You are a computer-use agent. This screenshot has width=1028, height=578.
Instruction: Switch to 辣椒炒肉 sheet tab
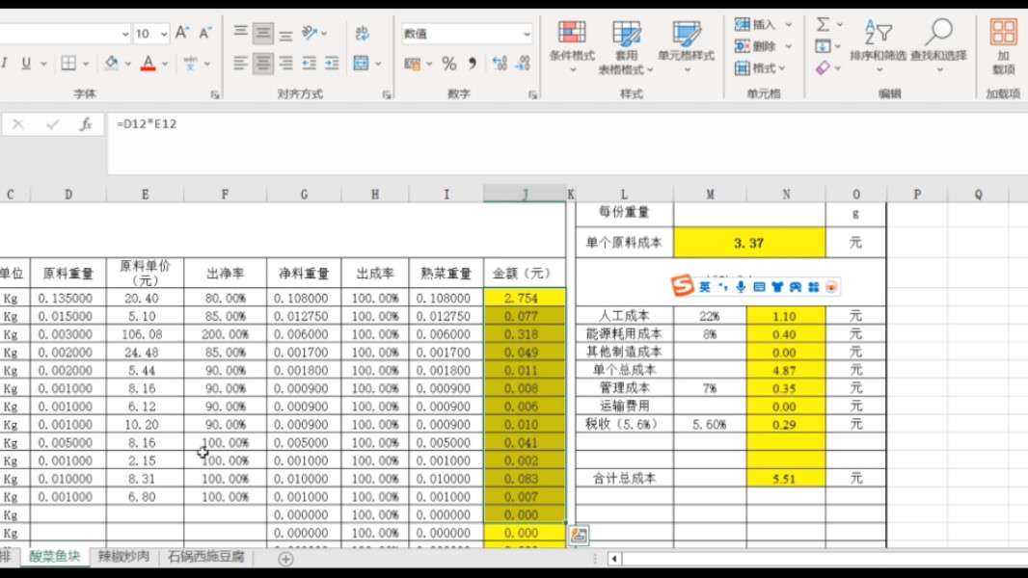(x=123, y=557)
